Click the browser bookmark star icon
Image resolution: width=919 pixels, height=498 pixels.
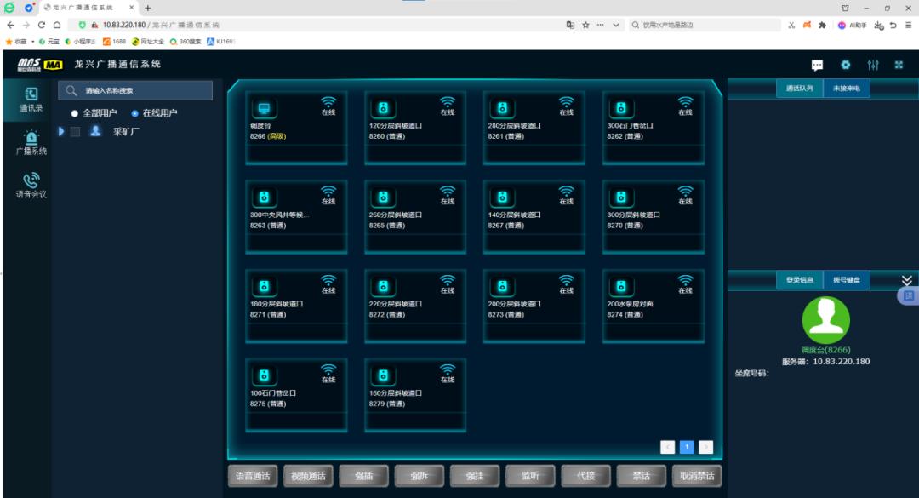click(585, 25)
